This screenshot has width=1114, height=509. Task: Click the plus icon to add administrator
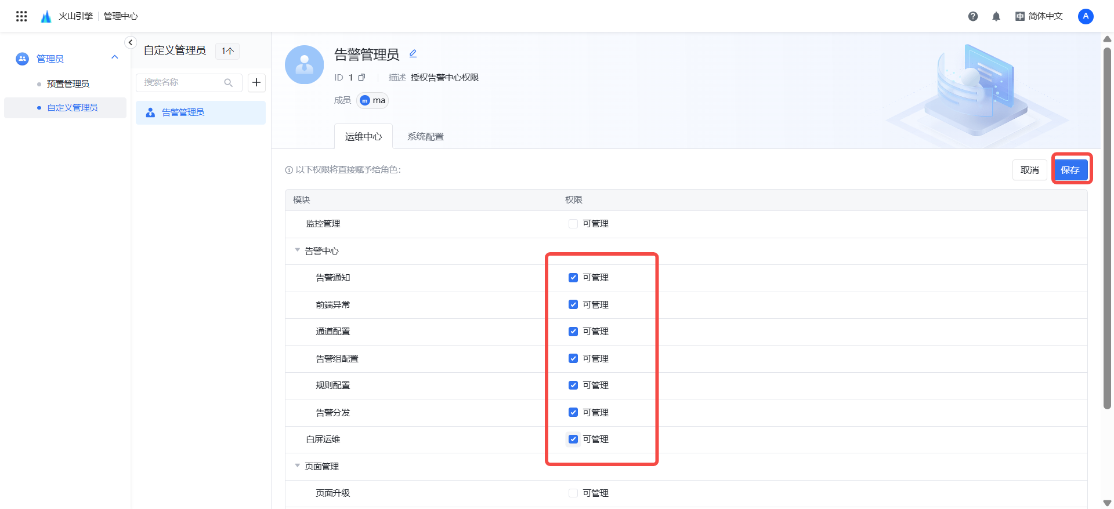(256, 83)
